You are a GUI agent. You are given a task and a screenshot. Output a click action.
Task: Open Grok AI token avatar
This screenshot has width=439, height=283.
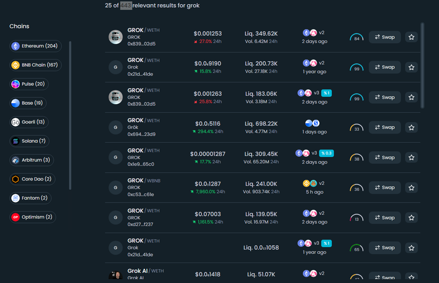(x=116, y=275)
